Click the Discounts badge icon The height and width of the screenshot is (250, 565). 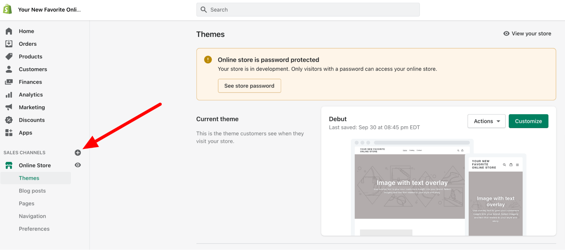(x=9, y=120)
